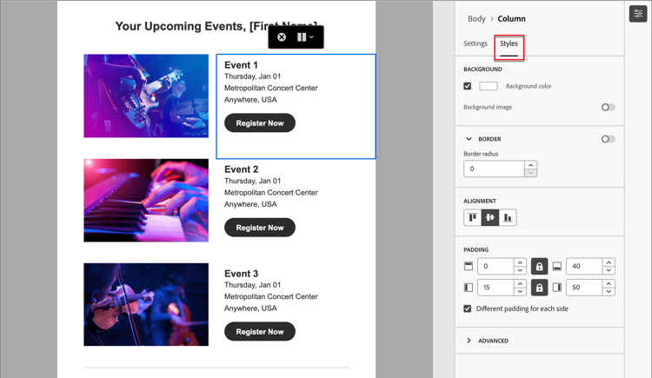The height and width of the screenshot is (378, 652).
Task: Open the settings sliders icon in the right rail
Action: 638,14
